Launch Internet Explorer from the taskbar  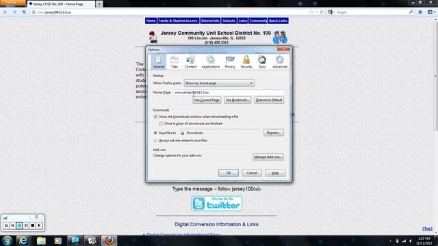[x=23, y=241]
